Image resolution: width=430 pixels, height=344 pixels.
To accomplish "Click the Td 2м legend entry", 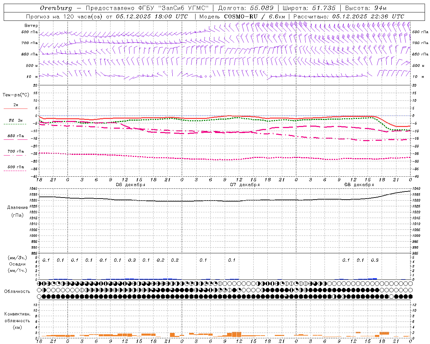I will (x=16, y=120).
